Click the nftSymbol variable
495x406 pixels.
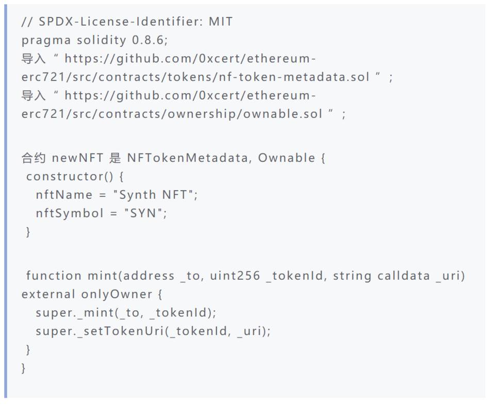point(70,213)
